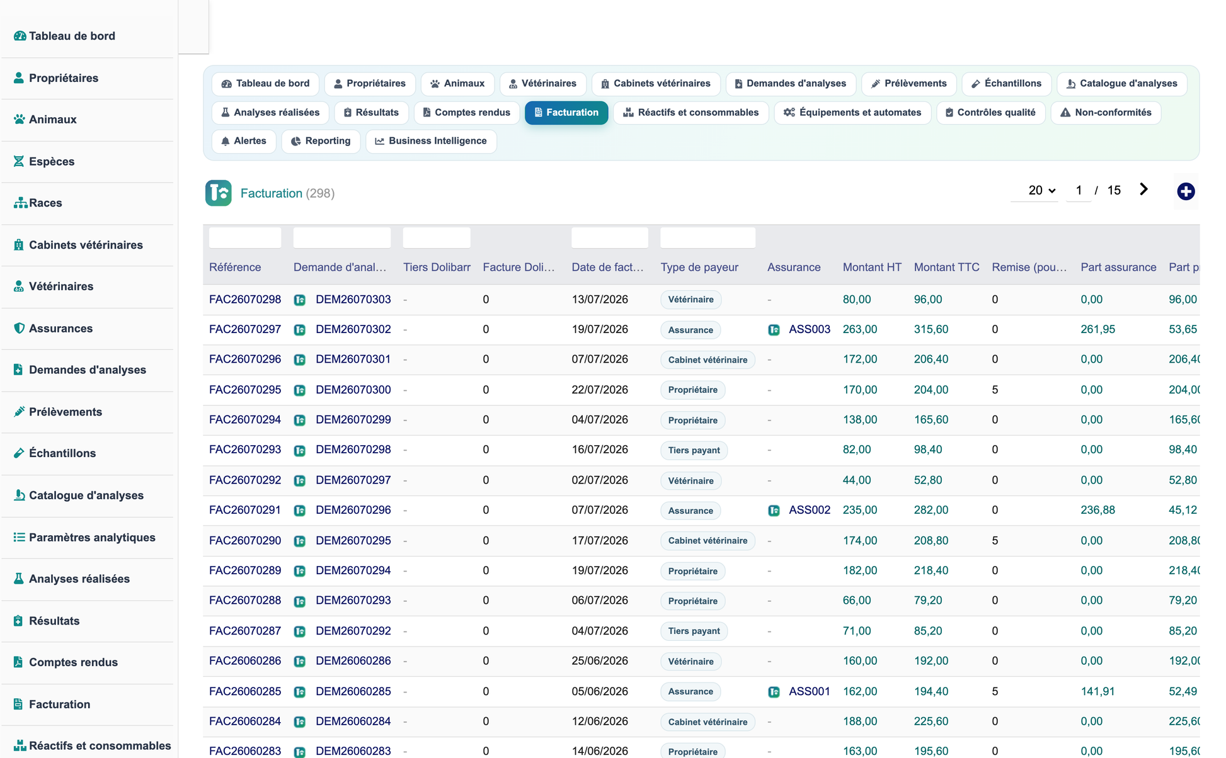Open analysis request DEM26070300
Image resolution: width=1226 pixels, height=758 pixels.
(x=353, y=390)
